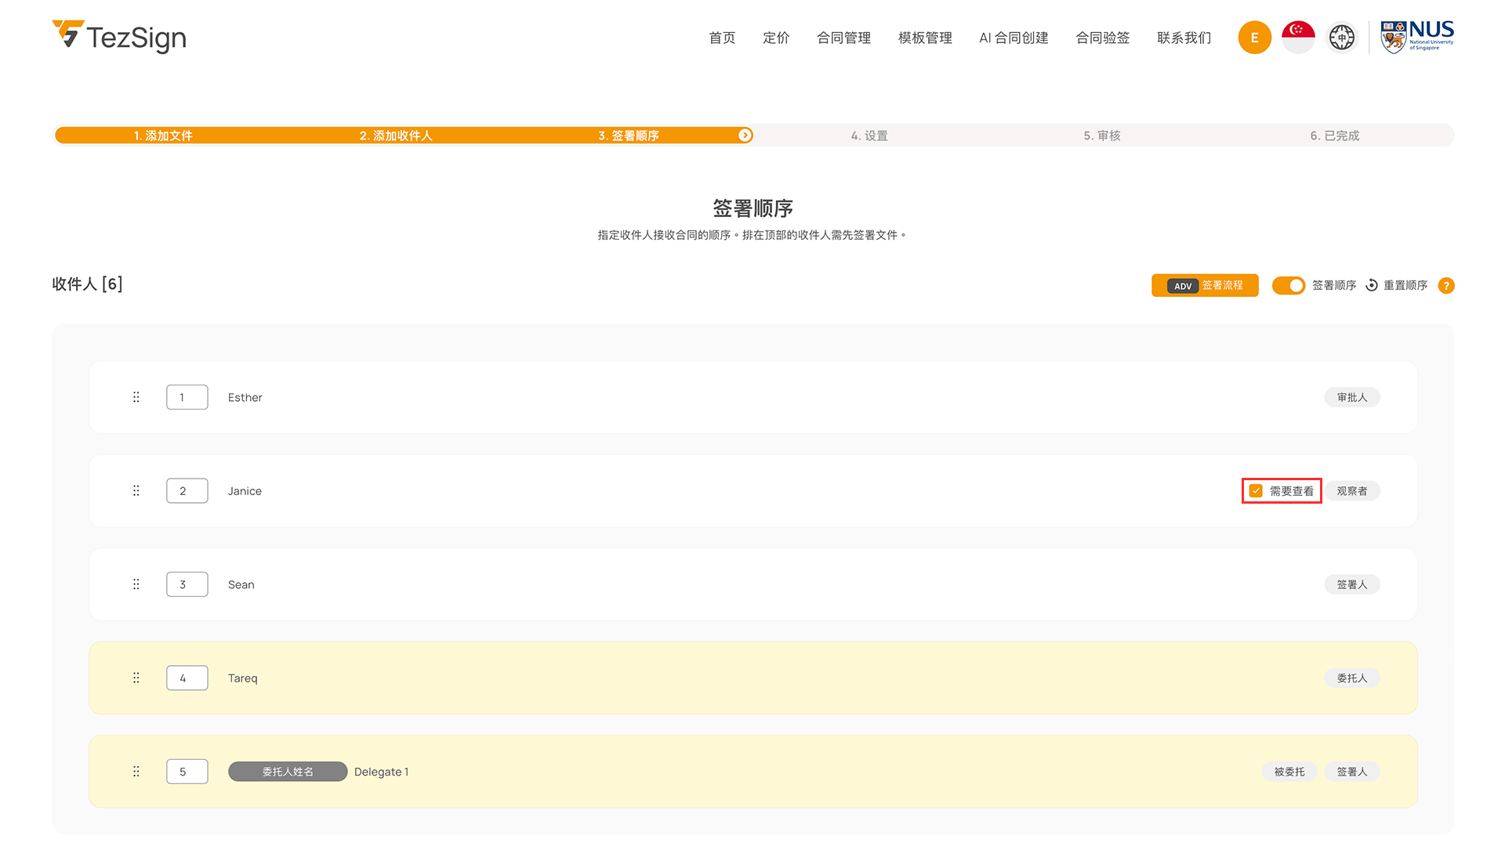
Task: Click the Singapore flag region icon
Action: [x=1298, y=38]
